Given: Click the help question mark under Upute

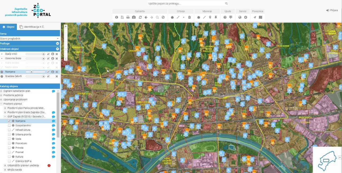Looking at the screenshot, I should point(225,17).
